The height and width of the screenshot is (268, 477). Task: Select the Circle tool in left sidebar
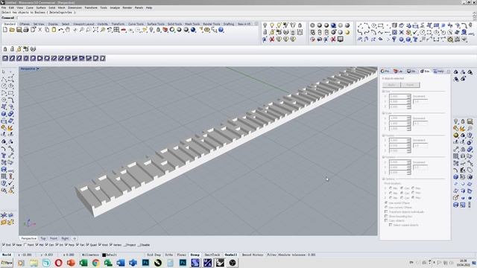point(4,86)
